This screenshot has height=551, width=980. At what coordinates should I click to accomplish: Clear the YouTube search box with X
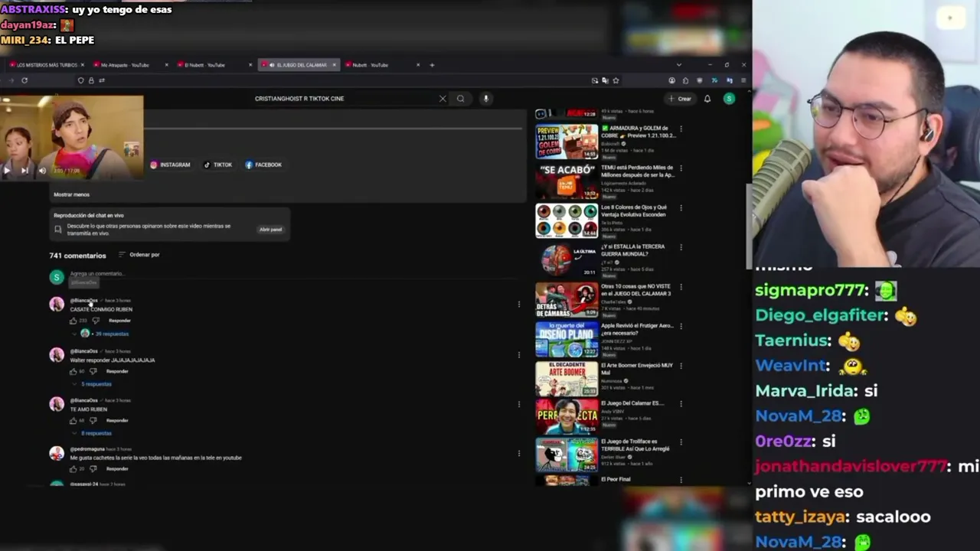pyautogui.click(x=443, y=99)
